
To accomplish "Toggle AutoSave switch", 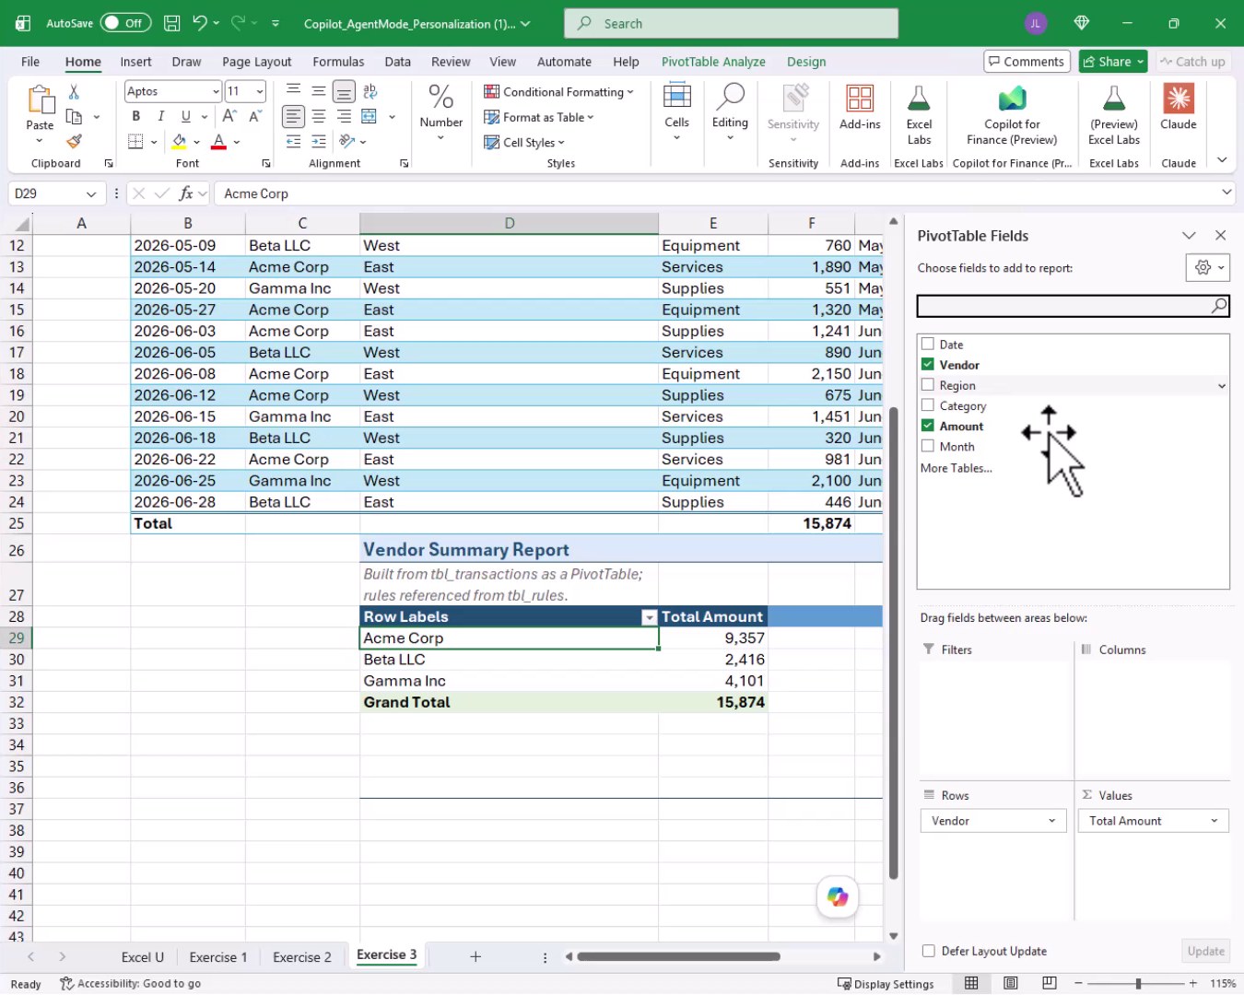I will (125, 23).
